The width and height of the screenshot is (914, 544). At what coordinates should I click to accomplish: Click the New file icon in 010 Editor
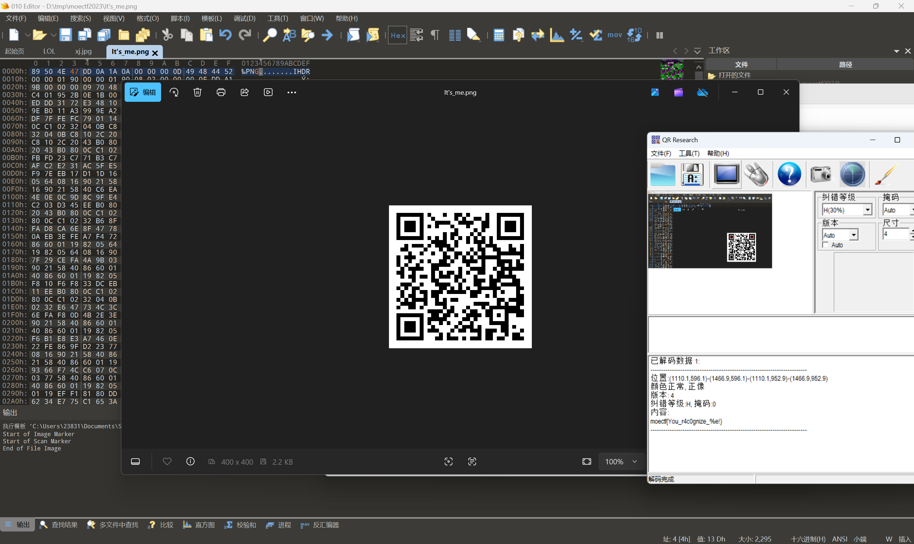[x=14, y=35]
